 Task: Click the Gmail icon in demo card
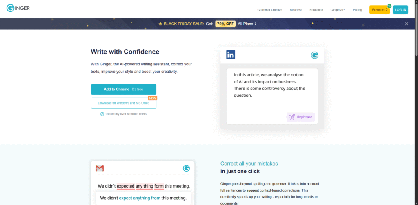[x=100, y=168]
